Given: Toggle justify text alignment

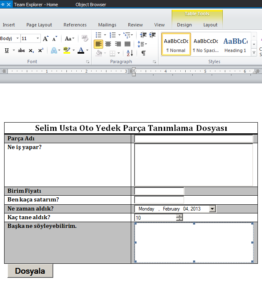Looking at the screenshot, I should [127, 44].
